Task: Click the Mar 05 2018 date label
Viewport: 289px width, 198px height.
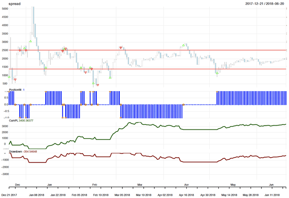Action: [x=122, y=195]
